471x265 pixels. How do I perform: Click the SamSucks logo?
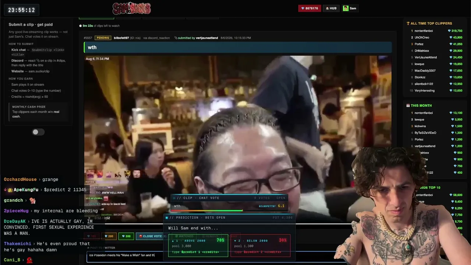point(132,8)
